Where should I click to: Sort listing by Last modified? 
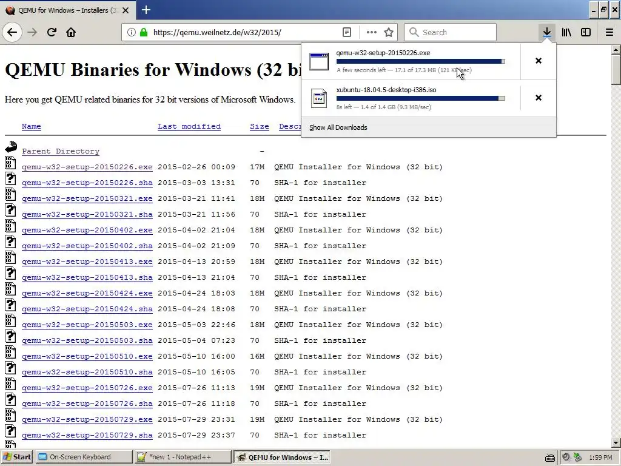[189, 126]
